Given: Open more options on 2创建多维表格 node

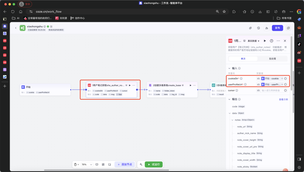Looking at the screenshot, I should pos(195,85).
